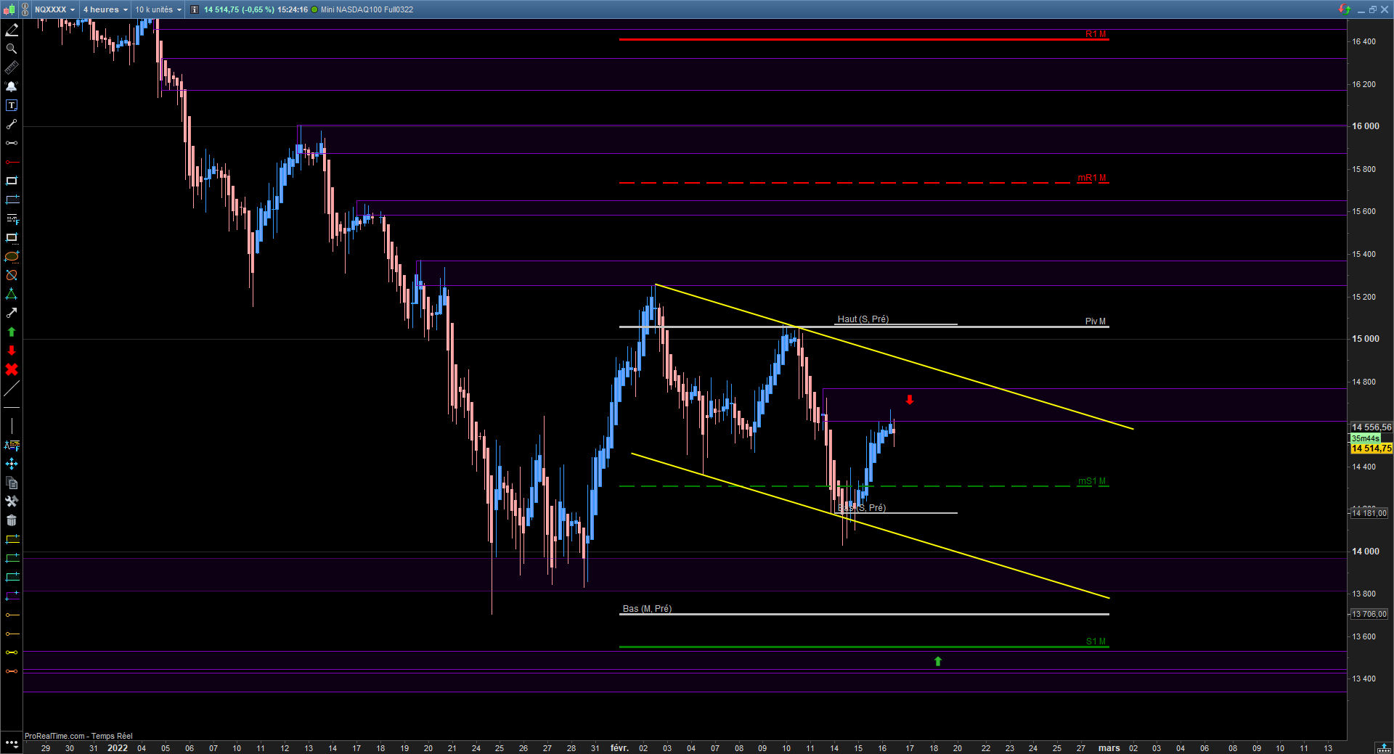Open the wrench and hammer settings tool

(12, 501)
